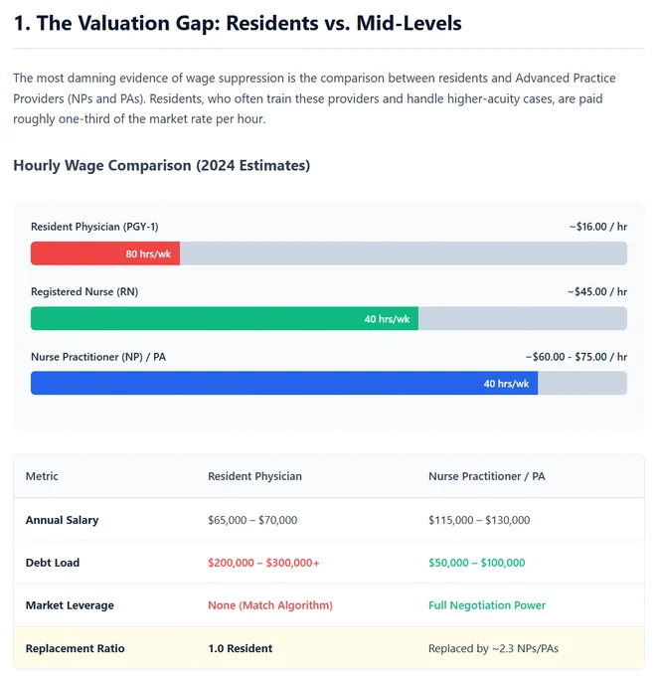Viewport: 658px width, 676px height.
Task: Click the "Nurse Practitioner (NP) / PA" chart label
Action: pos(98,357)
